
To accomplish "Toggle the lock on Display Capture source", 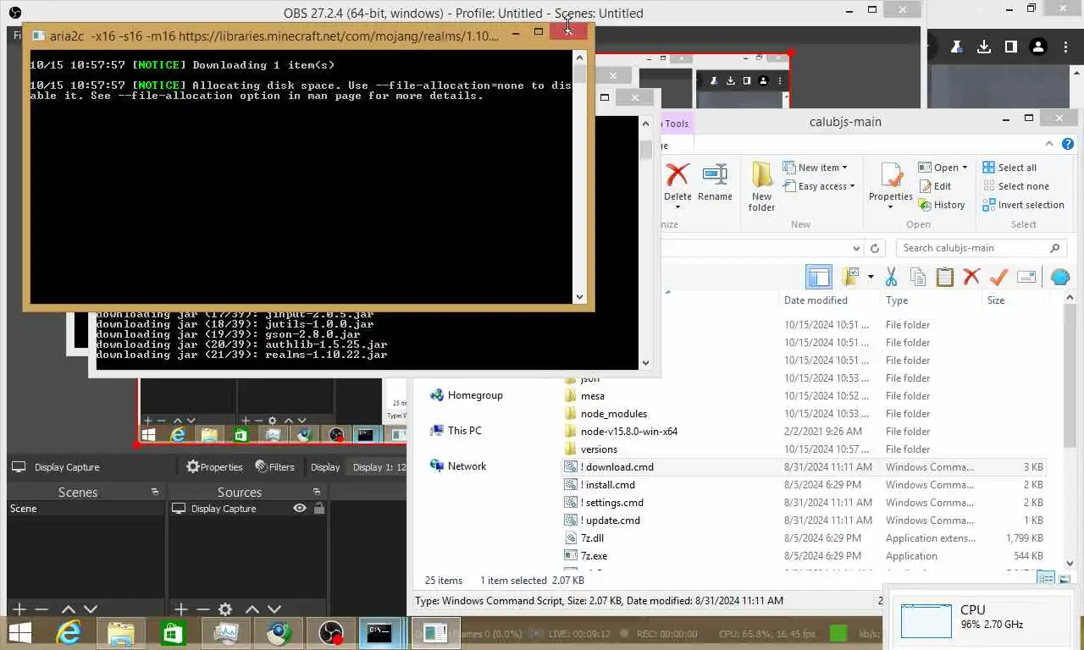I will 319,509.
